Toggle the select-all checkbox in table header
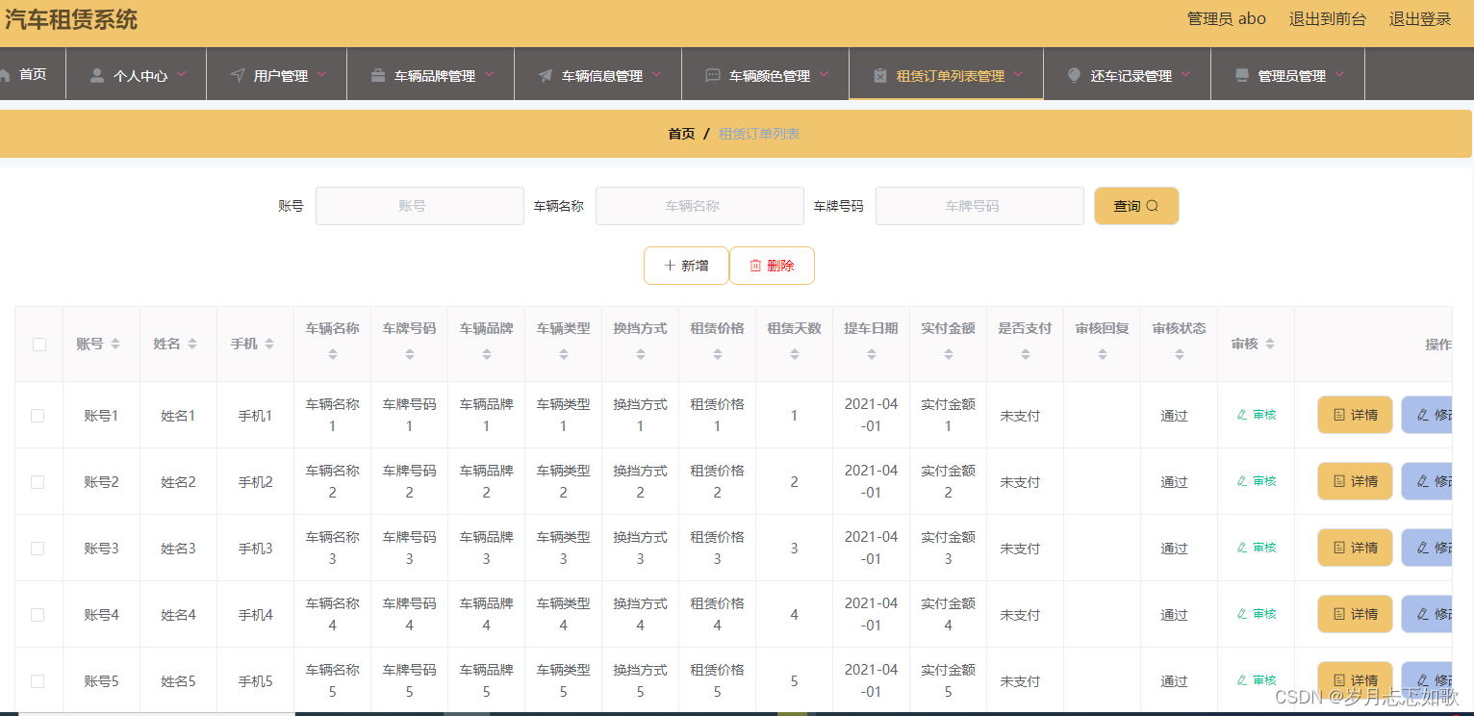Screen dimensions: 1474x716 39,345
